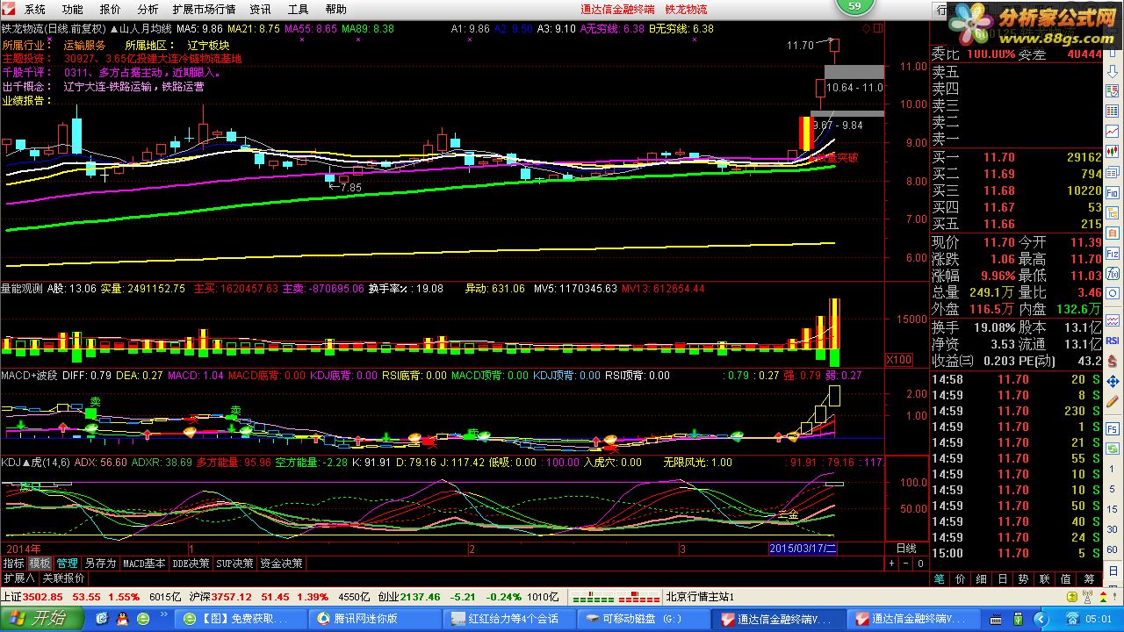Select the pencil drawing tool icon

coord(1113,402)
